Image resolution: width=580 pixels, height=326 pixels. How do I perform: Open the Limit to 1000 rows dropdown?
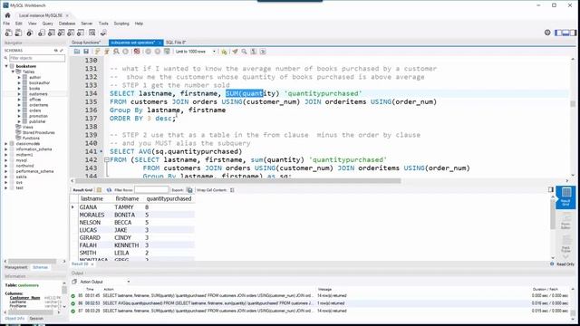click(x=196, y=52)
